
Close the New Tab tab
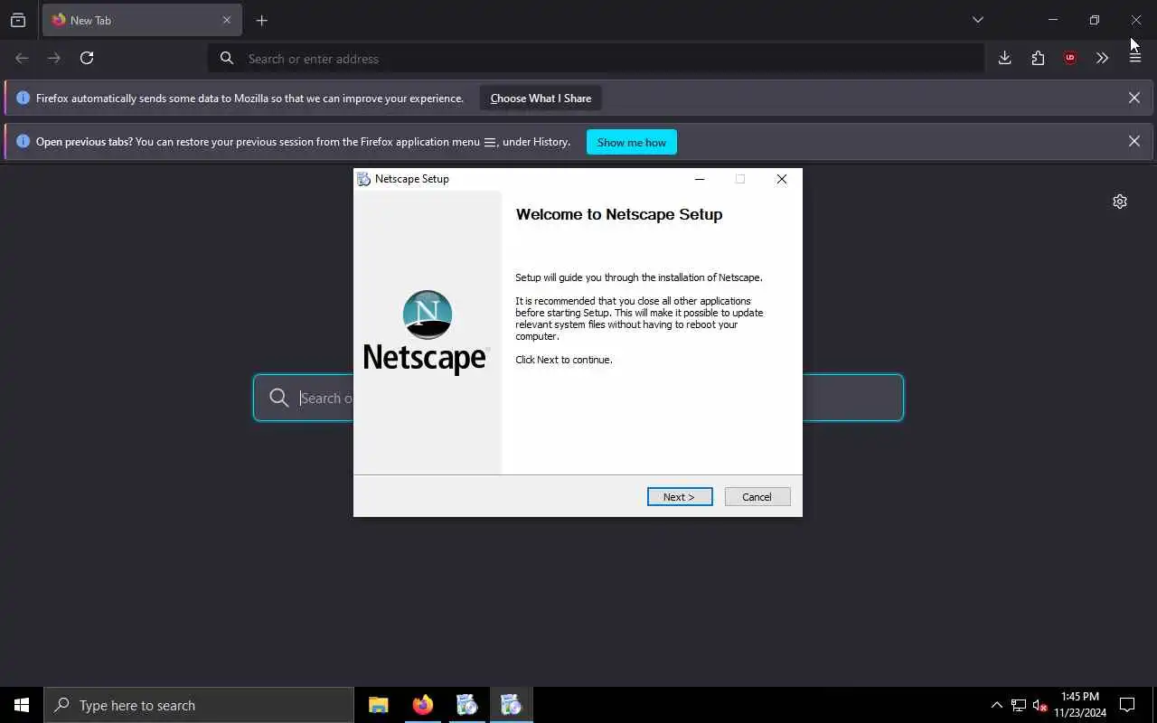pos(227,20)
